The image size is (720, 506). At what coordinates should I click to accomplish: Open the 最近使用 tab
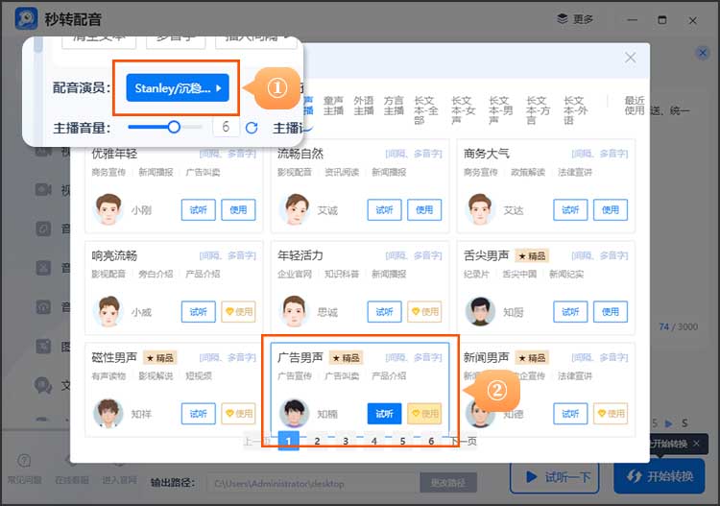coord(635,106)
